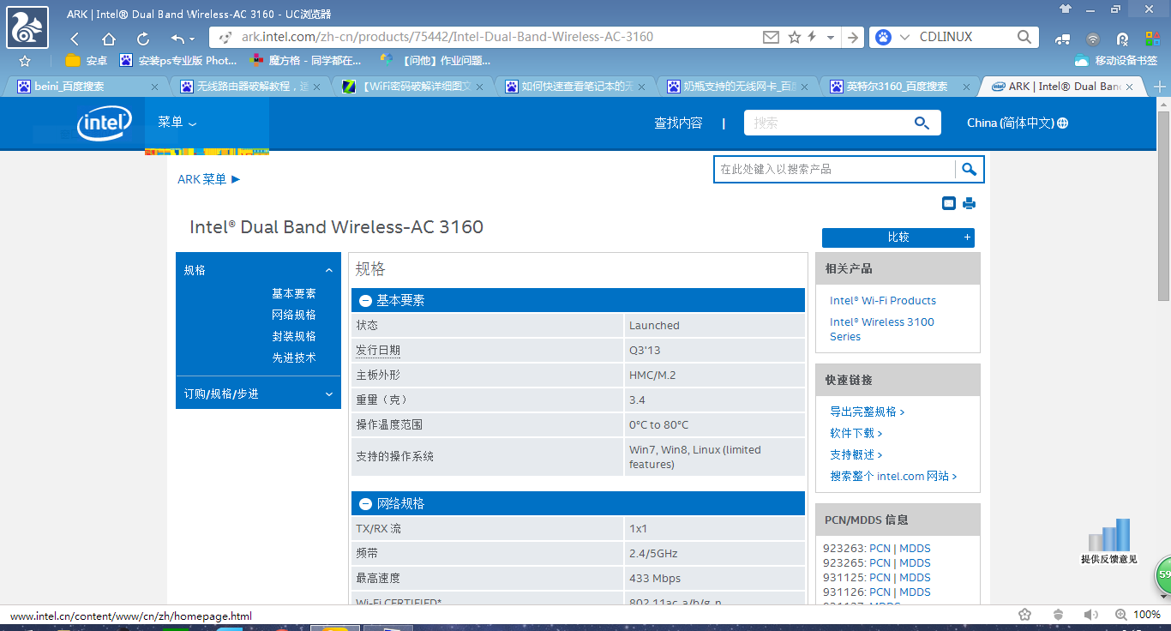1171x631 pixels.
Task: Collapse the 基本要素 section
Action: click(x=365, y=301)
